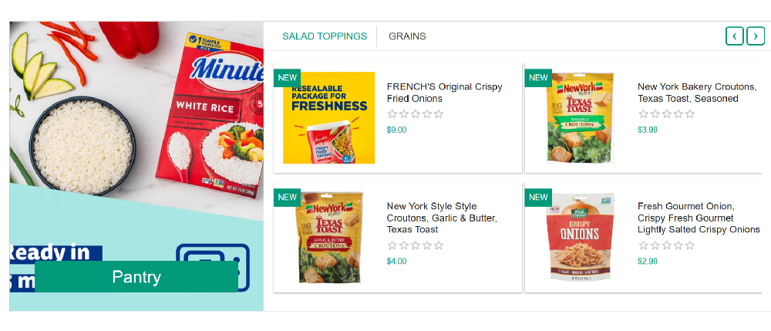Click the previous arrow in the carousel

coord(735,35)
